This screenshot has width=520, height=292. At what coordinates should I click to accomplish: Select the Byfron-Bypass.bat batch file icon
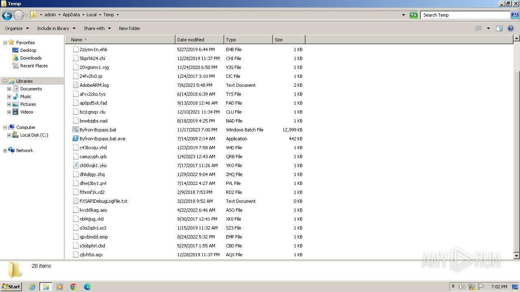coord(75,130)
